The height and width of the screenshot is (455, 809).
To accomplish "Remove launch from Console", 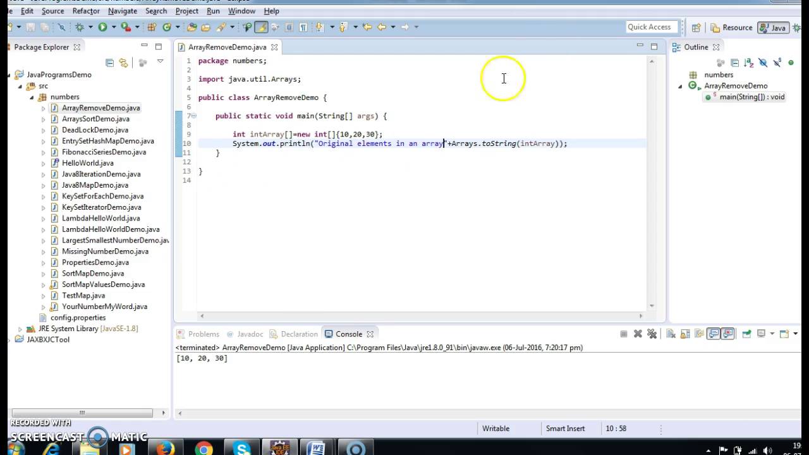I will tap(638, 334).
